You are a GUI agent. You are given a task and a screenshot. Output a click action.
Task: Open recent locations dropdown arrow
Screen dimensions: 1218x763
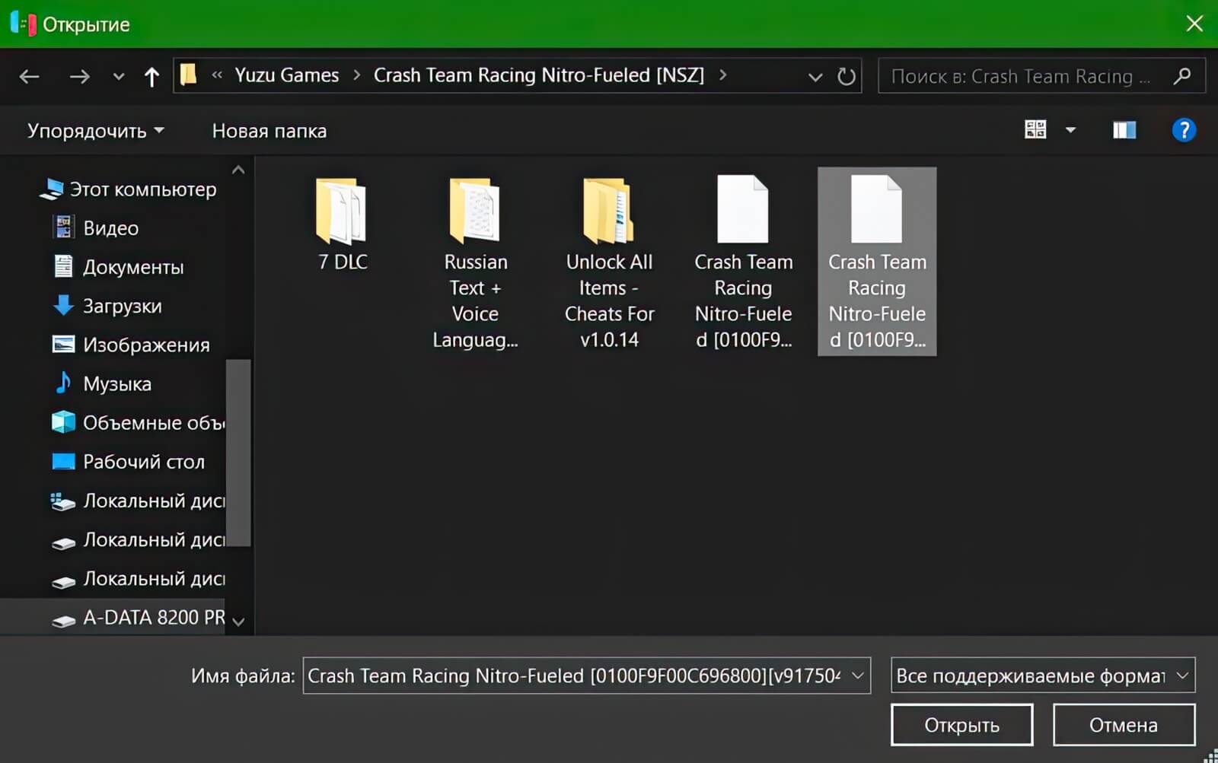[118, 77]
